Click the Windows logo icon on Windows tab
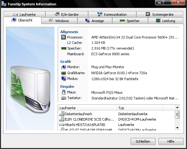 tap(51, 21)
